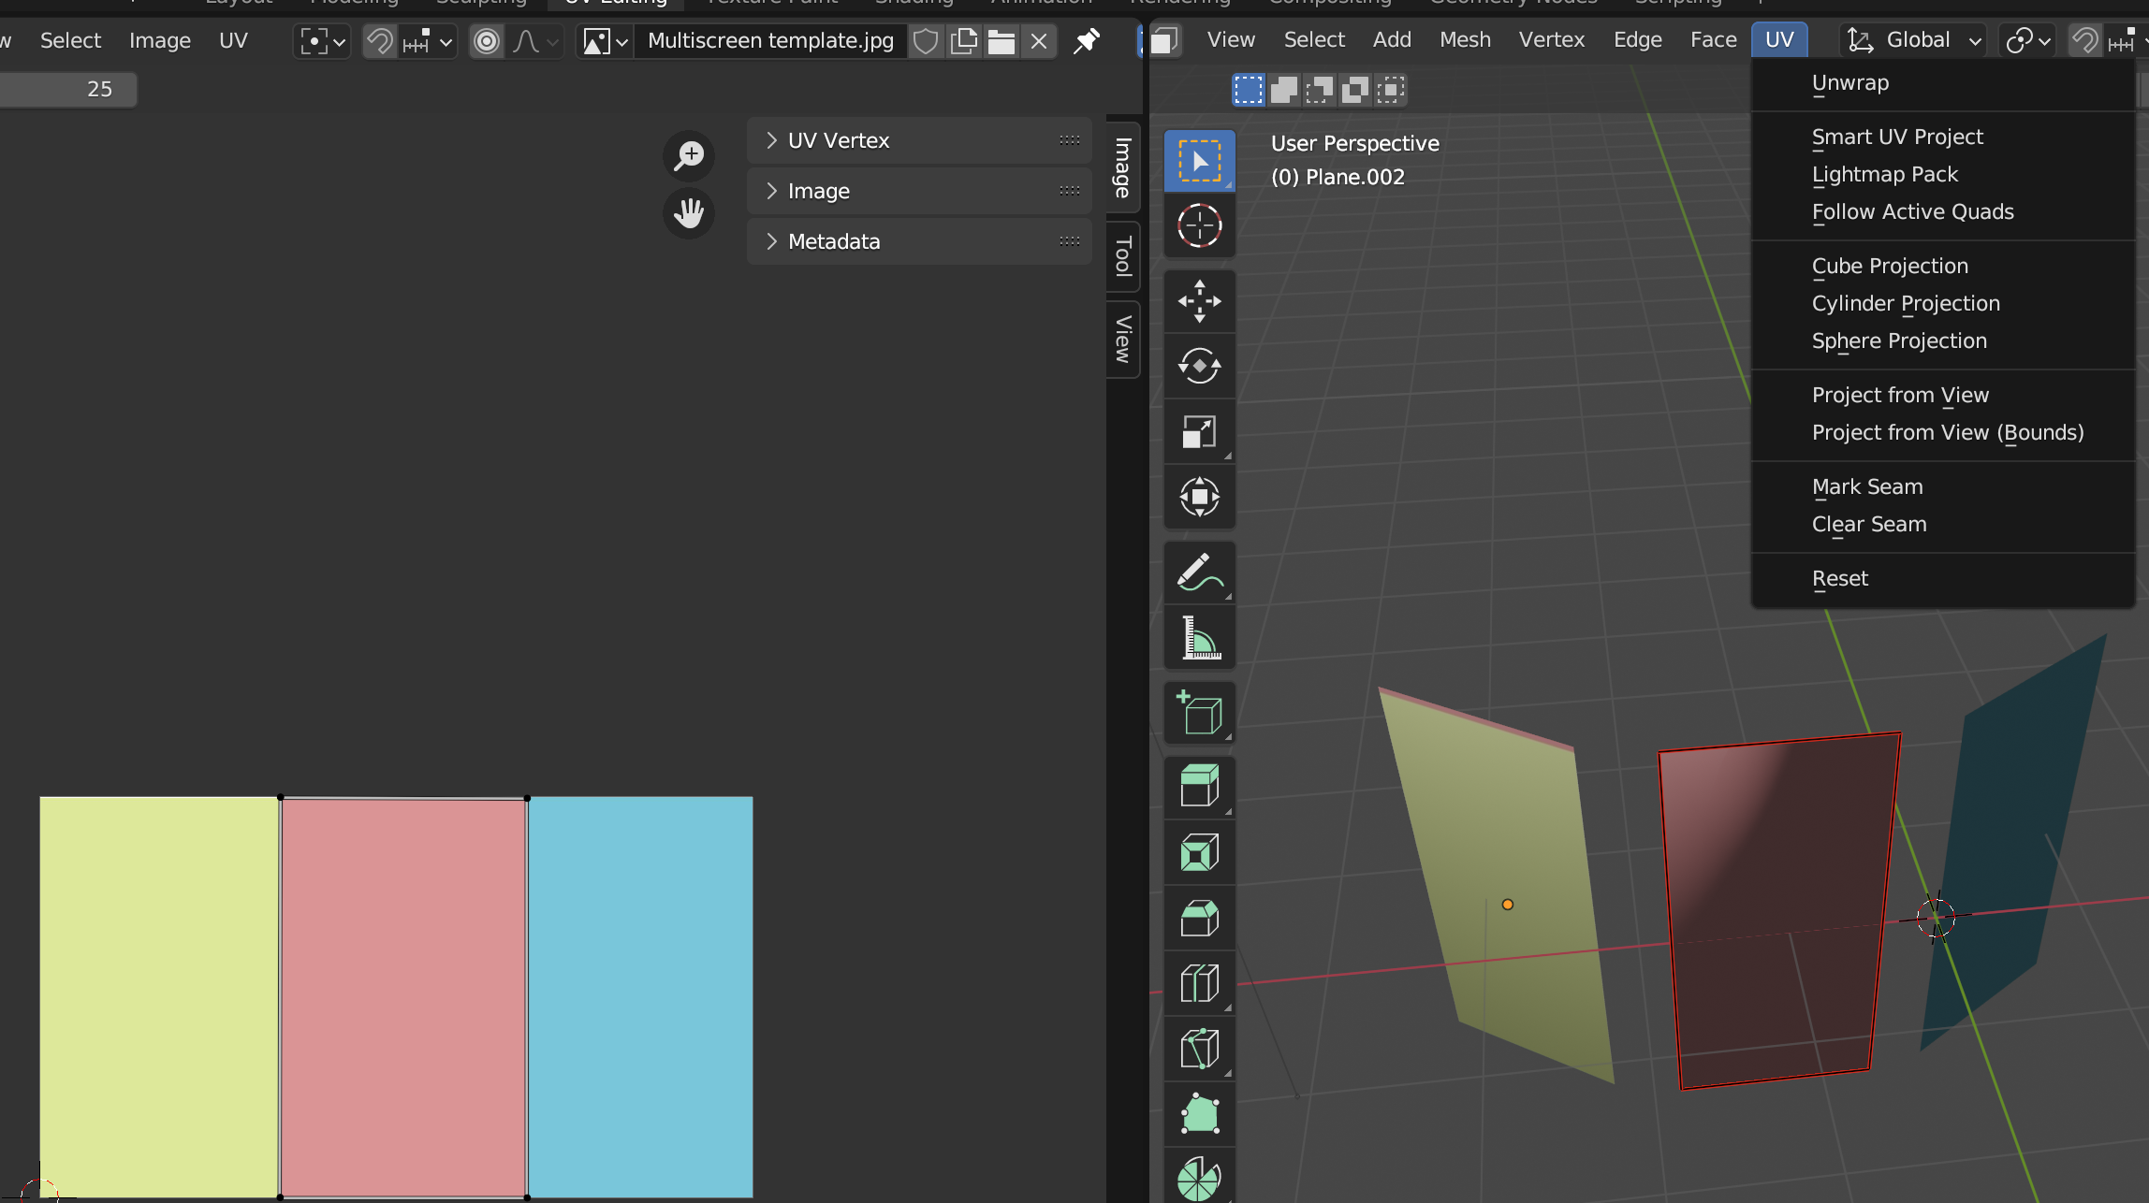The width and height of the screenshot is (2149, 1203).
Task: Toggle fake user shield for image
Action: [925, 41]
